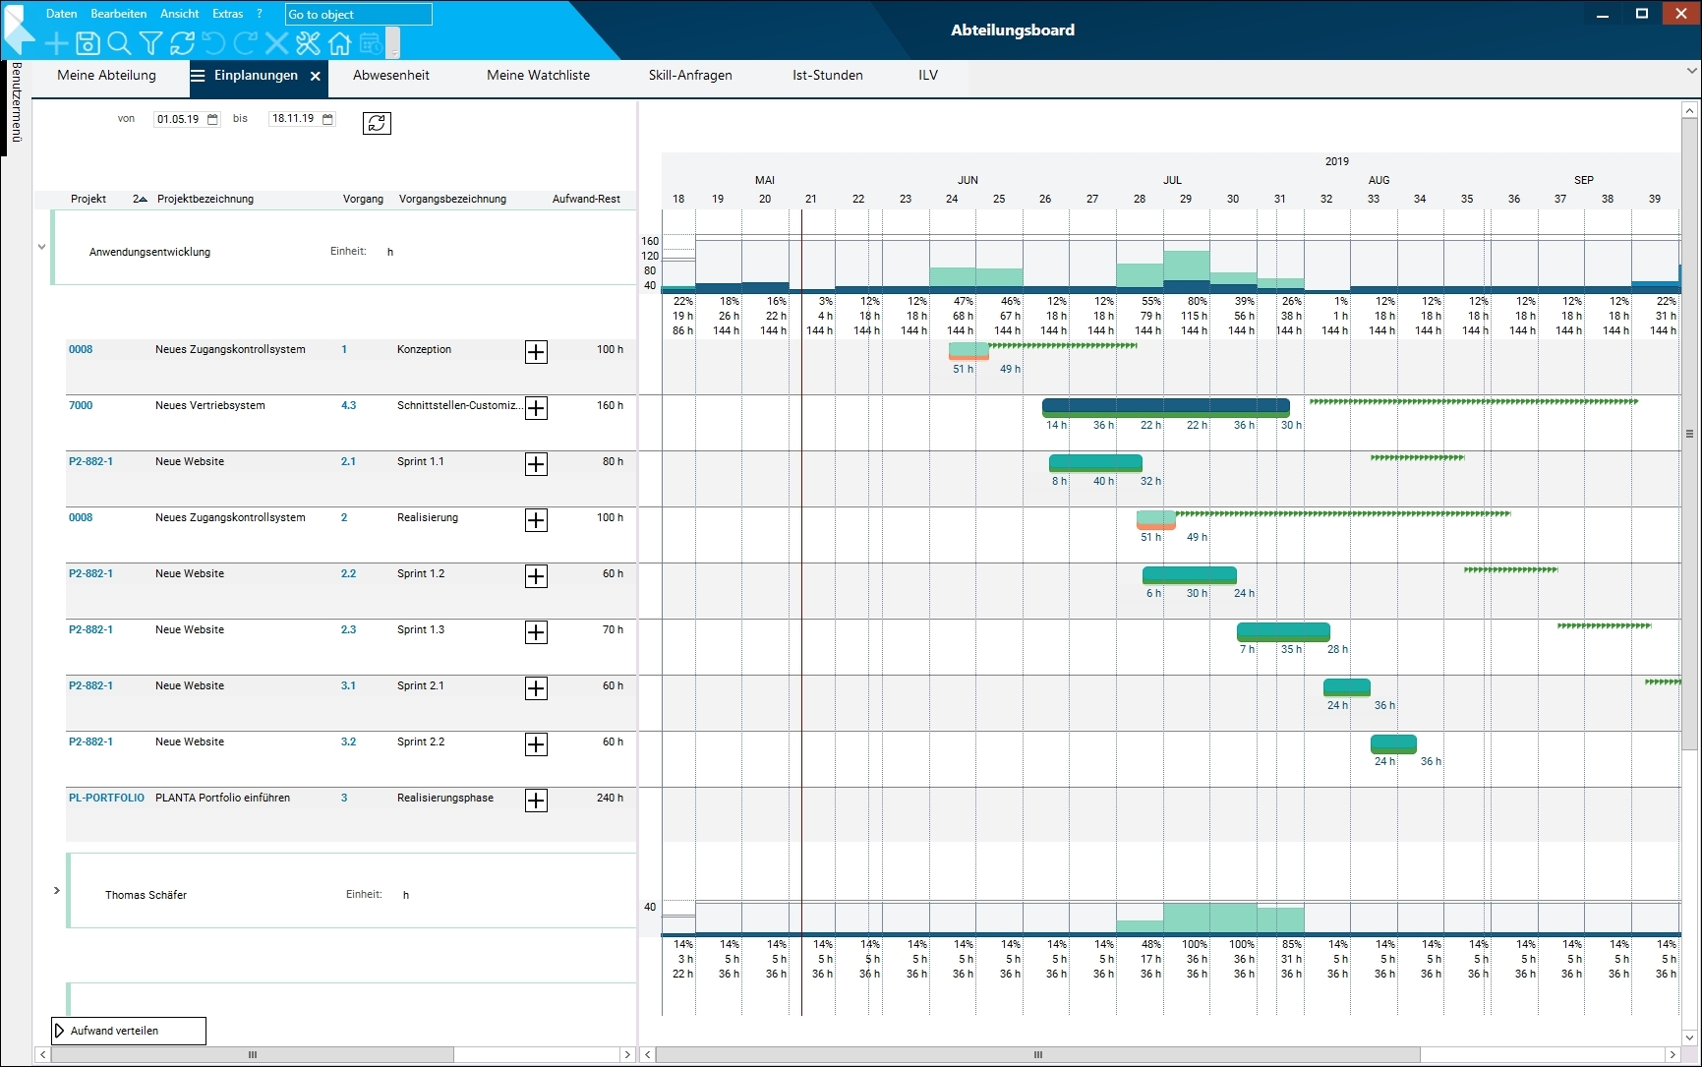Open the Ansicht menu
1702x1067 pixels.
pos(179,14)
